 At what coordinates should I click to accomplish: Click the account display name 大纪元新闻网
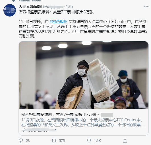pos(30,7)
